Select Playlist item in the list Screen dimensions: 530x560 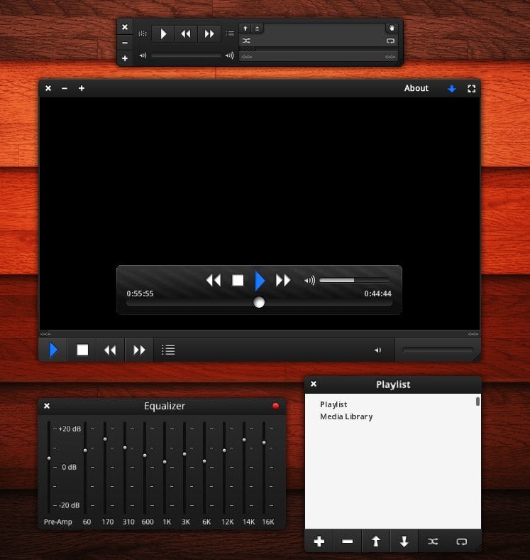click(x=333, y=404)
